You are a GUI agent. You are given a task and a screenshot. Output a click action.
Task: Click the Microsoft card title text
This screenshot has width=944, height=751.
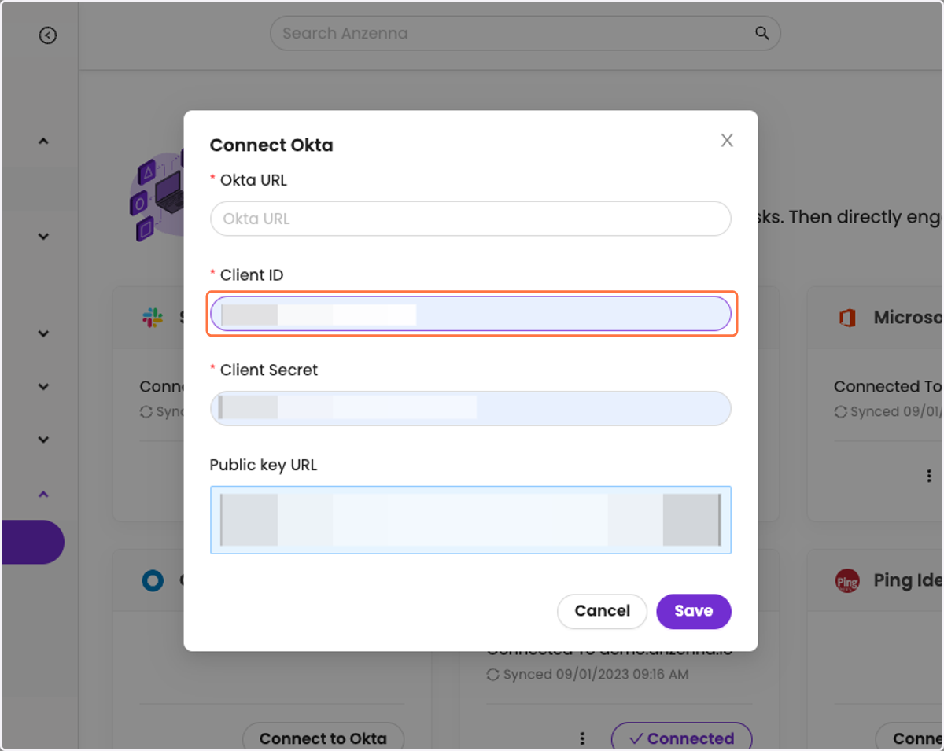coord(909,318)
